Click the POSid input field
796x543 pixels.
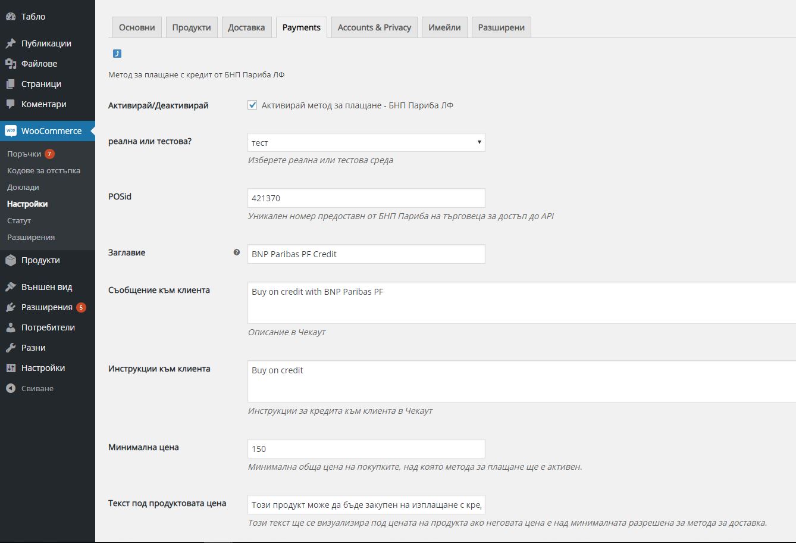click(366, 198)
